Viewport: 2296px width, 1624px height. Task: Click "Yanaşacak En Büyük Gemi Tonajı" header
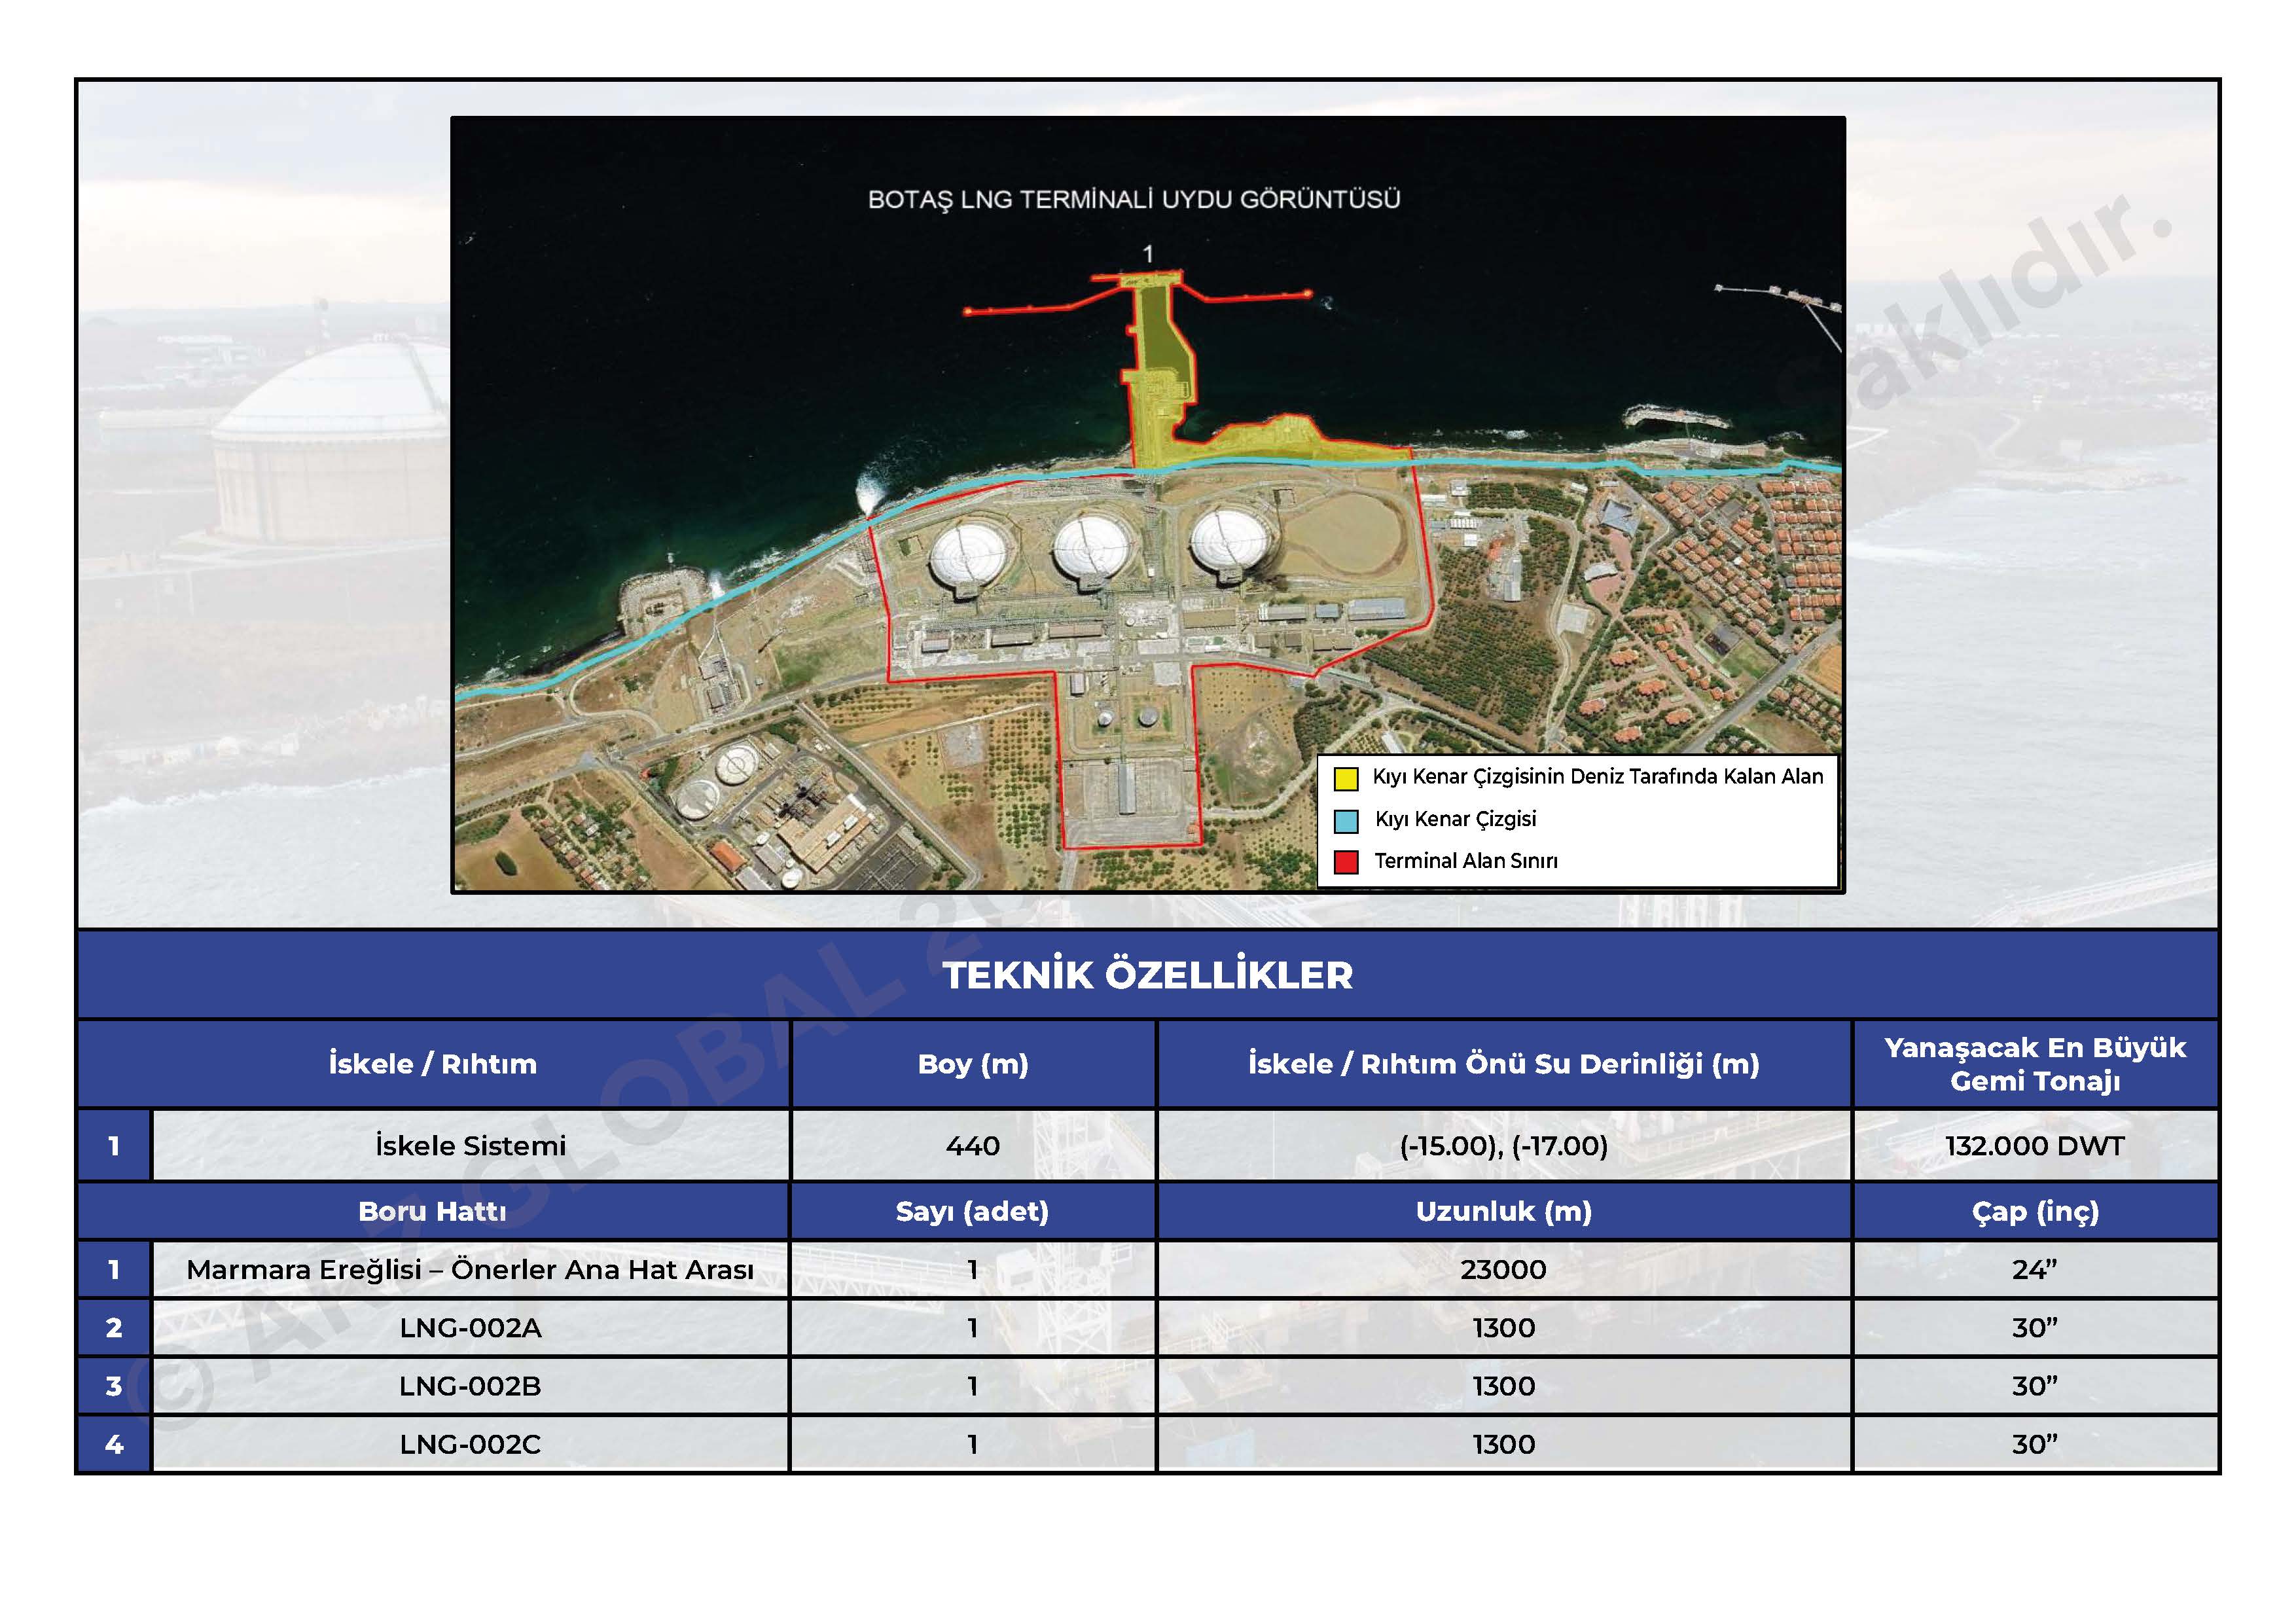click(x=2035, y=1064)
